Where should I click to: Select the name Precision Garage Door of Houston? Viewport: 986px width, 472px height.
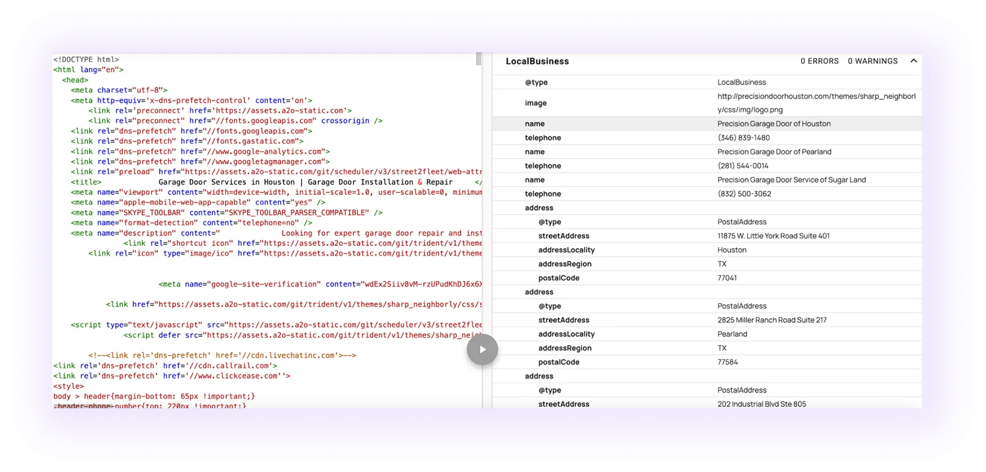(774, 124)
